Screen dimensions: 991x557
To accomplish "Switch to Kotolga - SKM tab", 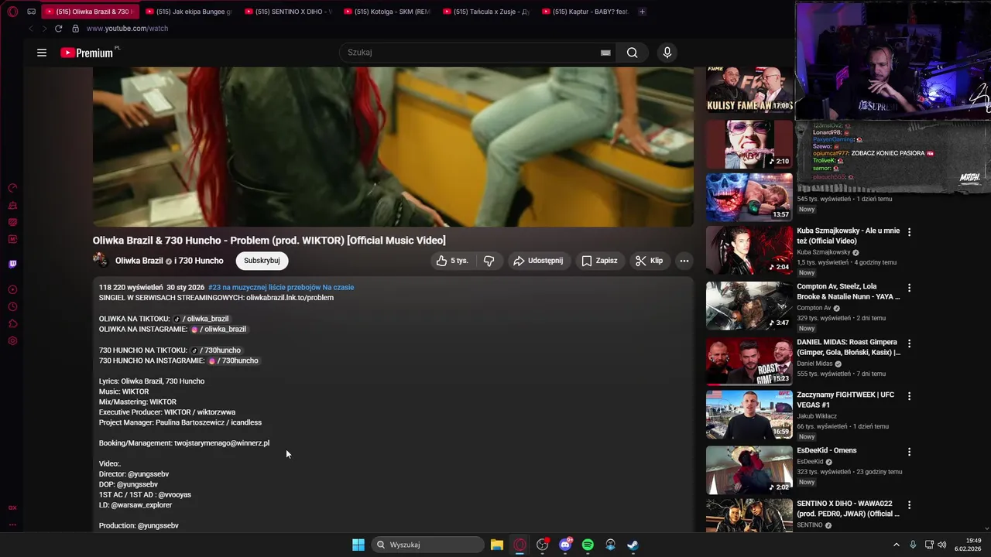I will (x=387, y=12).
